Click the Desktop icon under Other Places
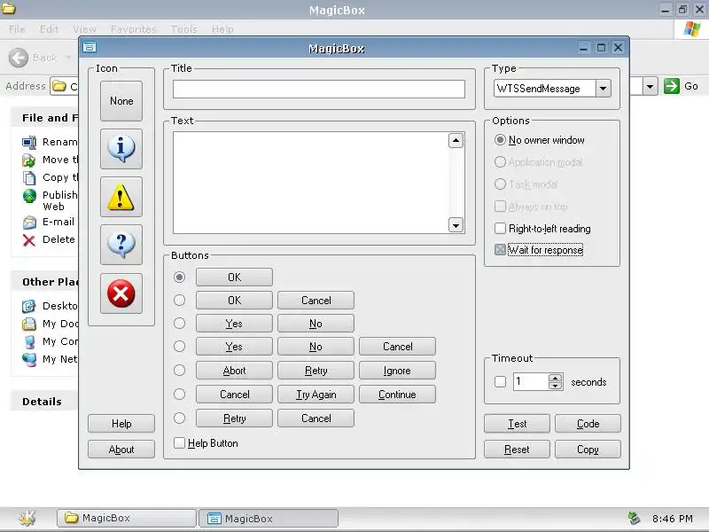709x532 pixels. click(28, 306)
